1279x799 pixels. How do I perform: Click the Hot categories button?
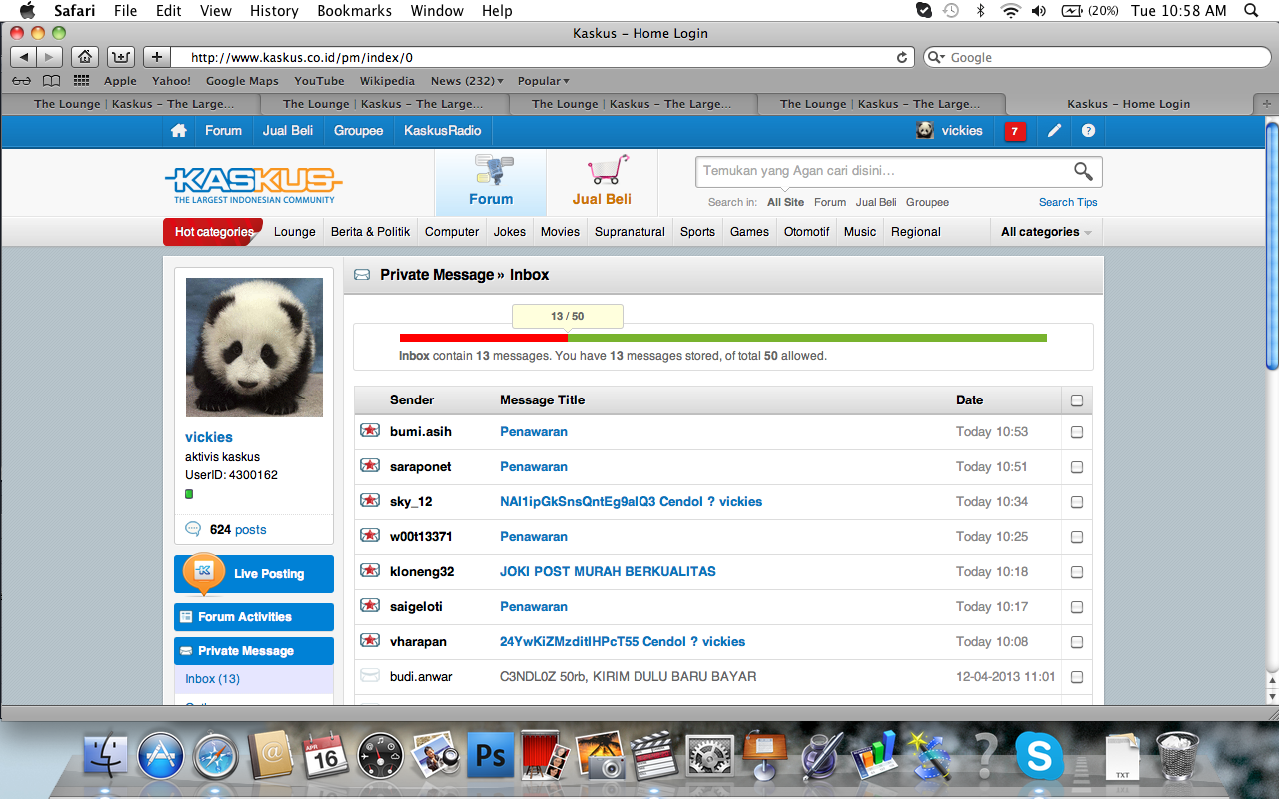point(213,232)
